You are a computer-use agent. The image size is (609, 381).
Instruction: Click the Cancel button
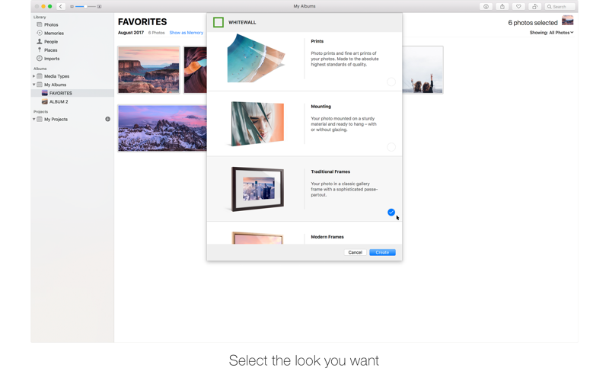355,252
